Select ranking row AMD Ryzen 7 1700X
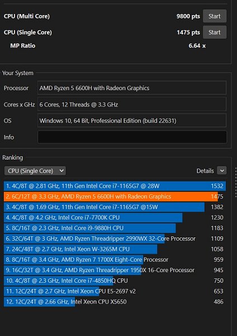 [x=113, y=259]
